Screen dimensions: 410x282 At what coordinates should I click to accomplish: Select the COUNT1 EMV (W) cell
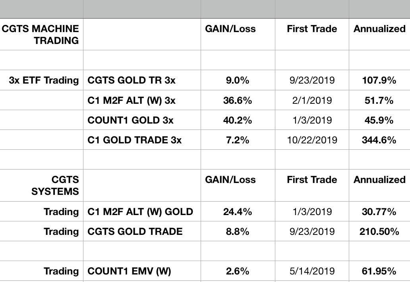(130, 271)
